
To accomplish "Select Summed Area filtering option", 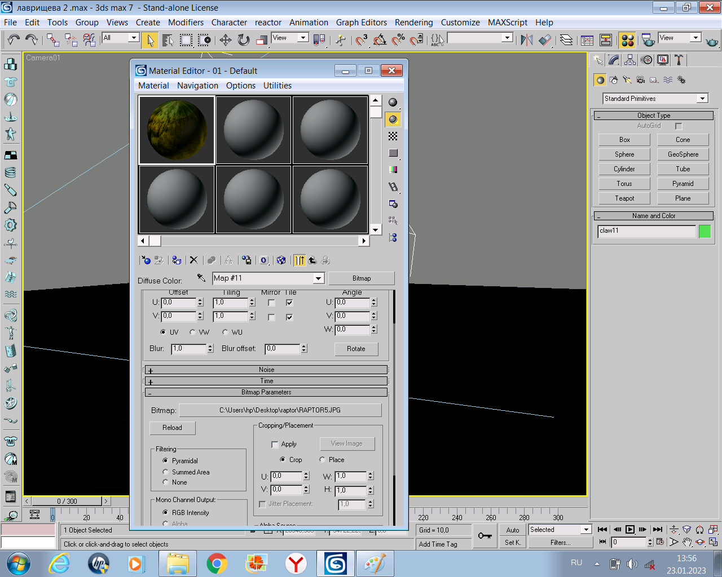I will pos(165,472).
